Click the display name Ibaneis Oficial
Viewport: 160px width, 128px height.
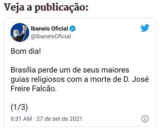pyautogui.click(x=49, y=28)
